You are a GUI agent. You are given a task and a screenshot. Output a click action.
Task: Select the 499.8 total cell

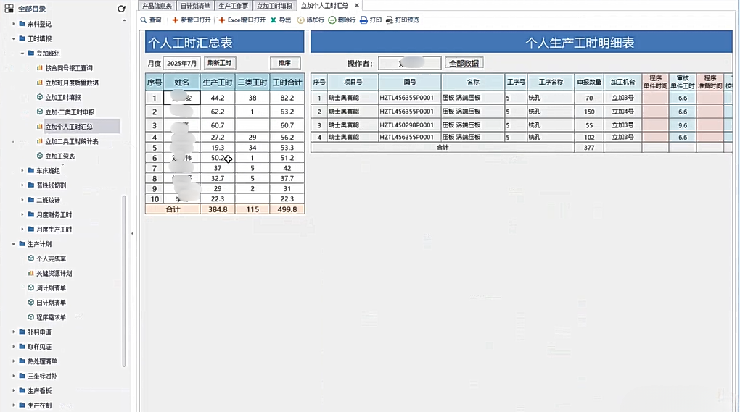[x=287, y=209]
